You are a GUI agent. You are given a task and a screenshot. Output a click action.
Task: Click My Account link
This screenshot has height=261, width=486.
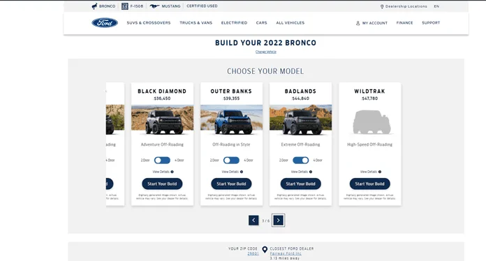coord(375,23)
